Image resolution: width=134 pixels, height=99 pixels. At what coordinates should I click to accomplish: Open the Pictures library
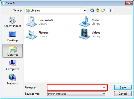pos(37,34)
